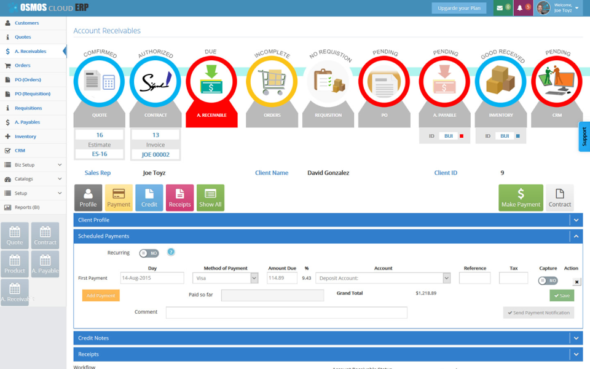The width and height of the screenshot is (590, 369).
Task: Check the notifications bell icon
Action: click(519, 7)
